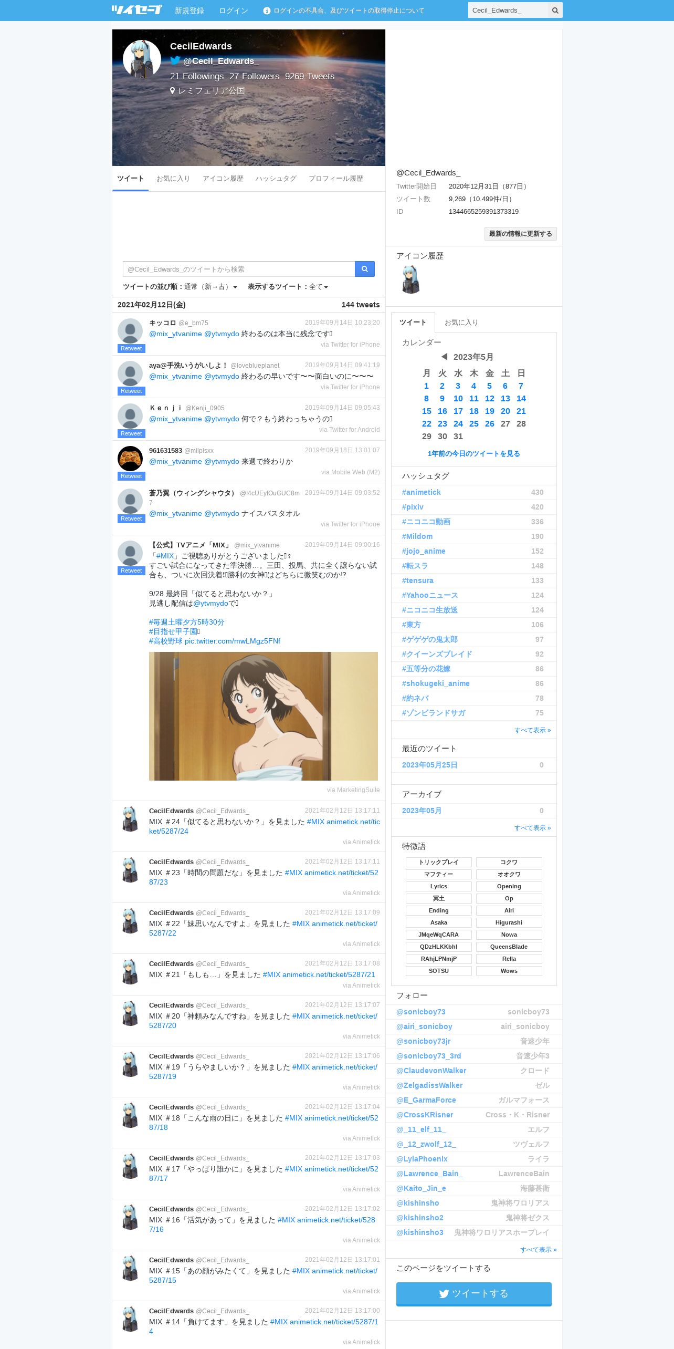This screenshot has height=1349, width=674.
Task: Open the #animetick hashtag
Action: tap(422, 492)
